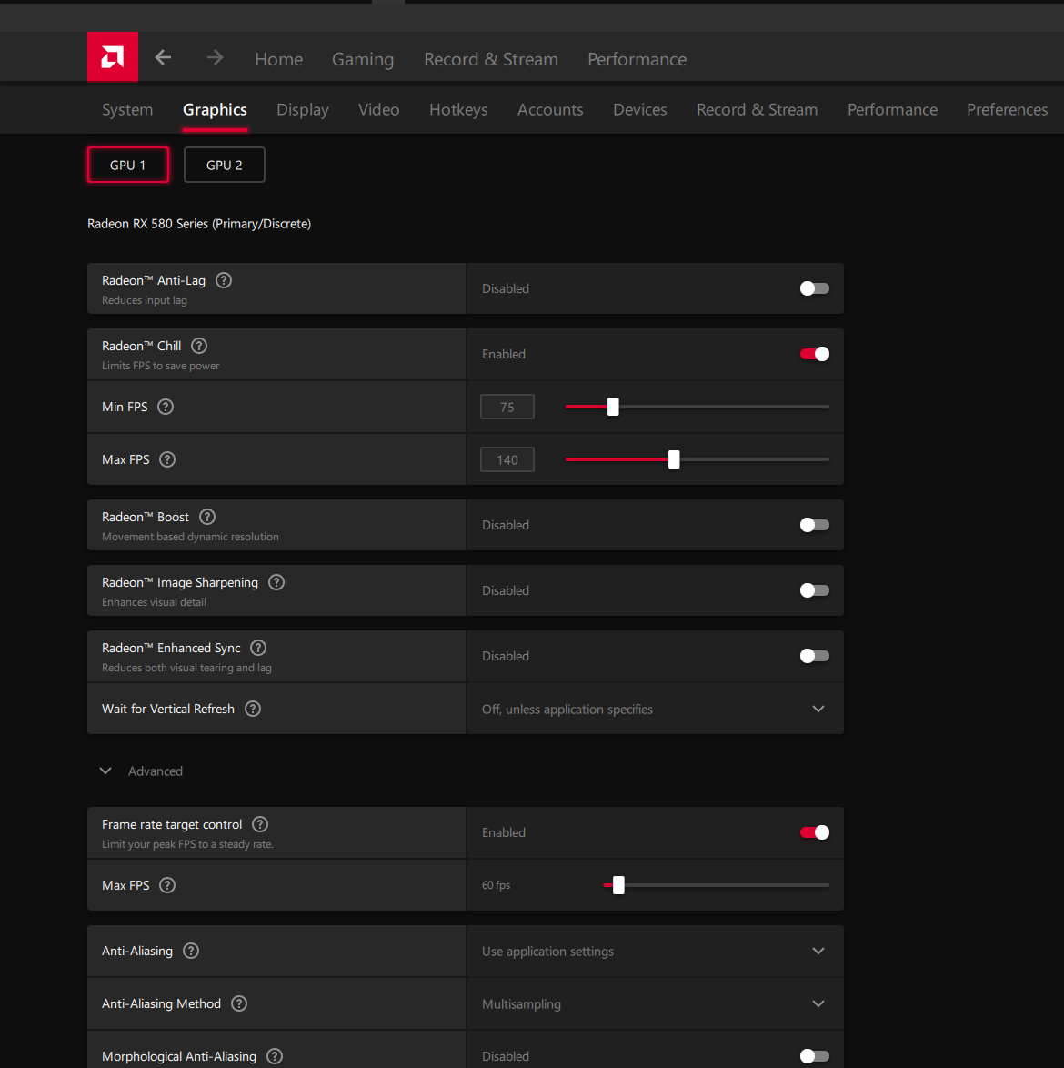Screen dimensions: 1064x1068
Task: Enable Radeon Anti-Lag toggle
Action: (x=814, y=288)
